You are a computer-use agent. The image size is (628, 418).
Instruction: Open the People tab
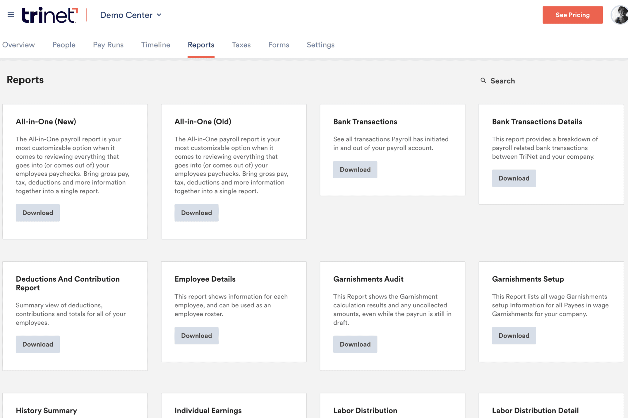pos(64,45)
